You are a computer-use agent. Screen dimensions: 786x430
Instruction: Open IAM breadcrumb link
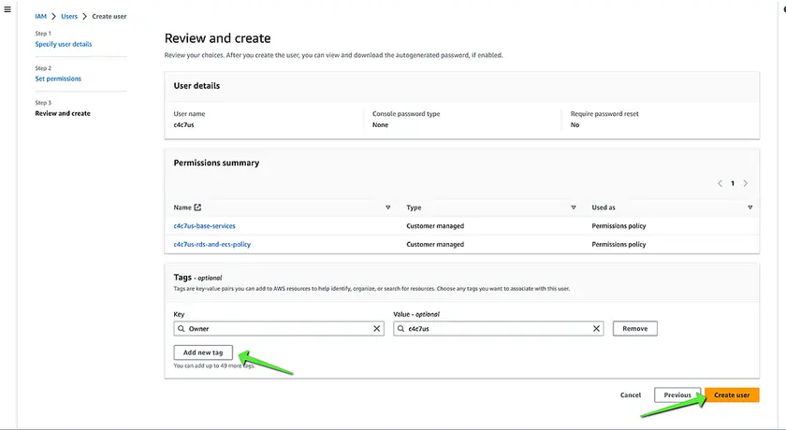point(40,17)
